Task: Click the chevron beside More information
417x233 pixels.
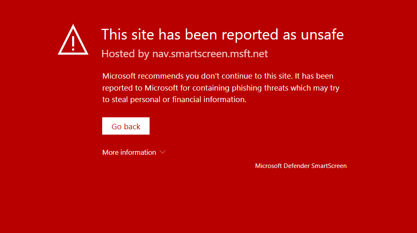Action: [162, 152]
